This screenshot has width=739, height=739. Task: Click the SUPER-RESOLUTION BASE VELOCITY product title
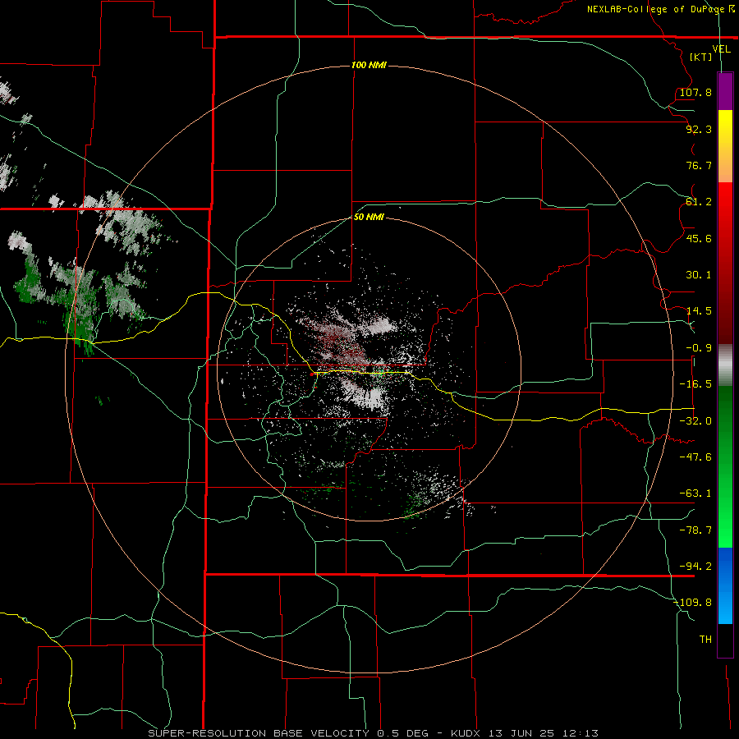click(259, 733)
